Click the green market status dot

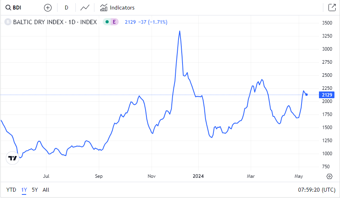[x=107, y=22]
